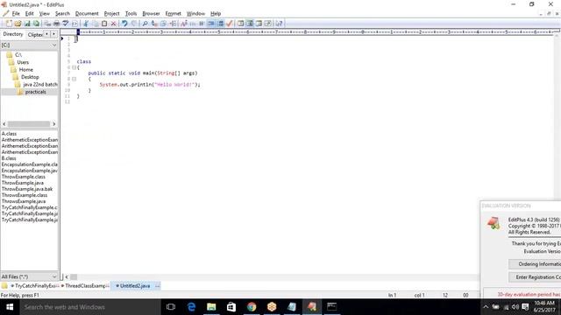Open Edge browser from the taskbar
The image size is (561, 315).
191,307
